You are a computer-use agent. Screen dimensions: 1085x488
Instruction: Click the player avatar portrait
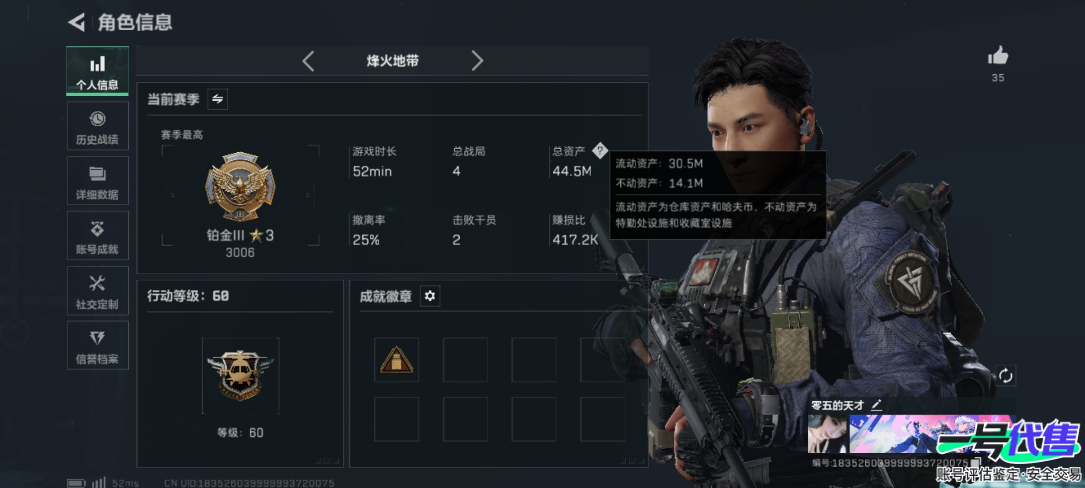(828, 434)
